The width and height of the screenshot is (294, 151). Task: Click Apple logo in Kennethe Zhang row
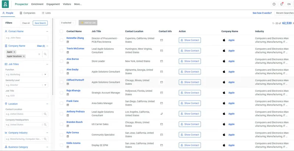point(224,40)
